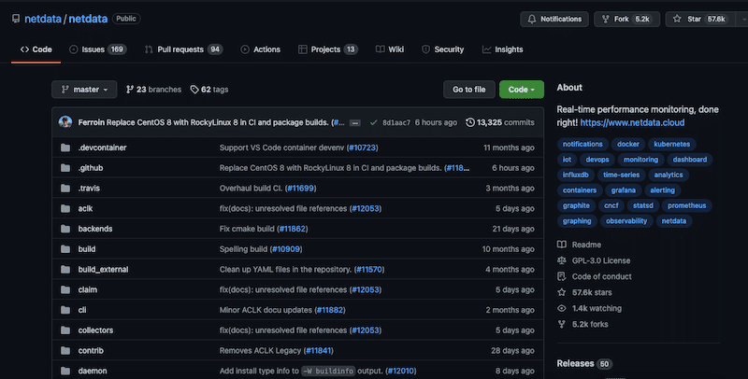
Task: Click the docker topic tag
Action: [627, 144]
